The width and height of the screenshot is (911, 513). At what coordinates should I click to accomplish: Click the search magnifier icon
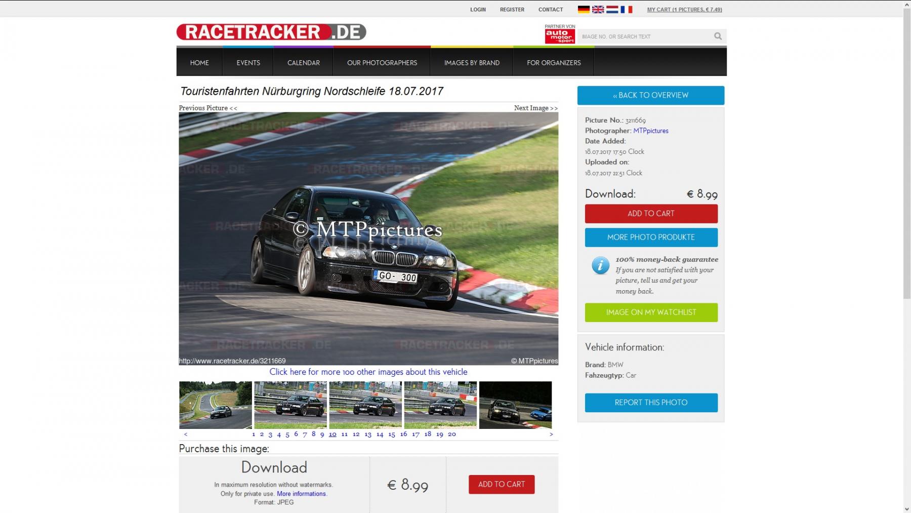pos(718,36)
